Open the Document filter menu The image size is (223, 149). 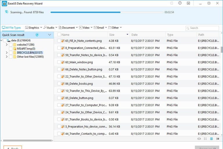pyautogui.click(x=68, y=28)
